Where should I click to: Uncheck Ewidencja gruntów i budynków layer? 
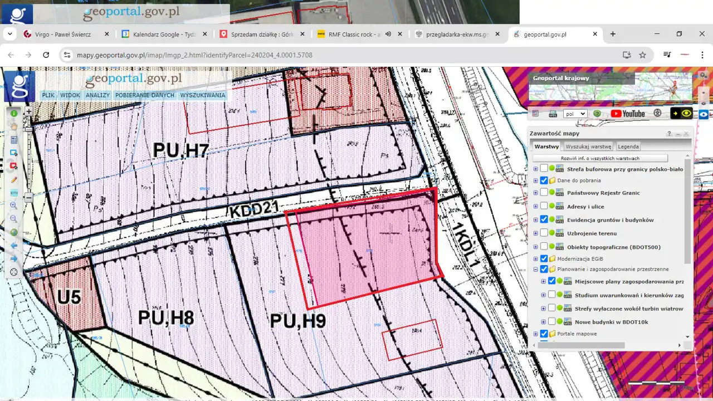click(x=544, y=219)
